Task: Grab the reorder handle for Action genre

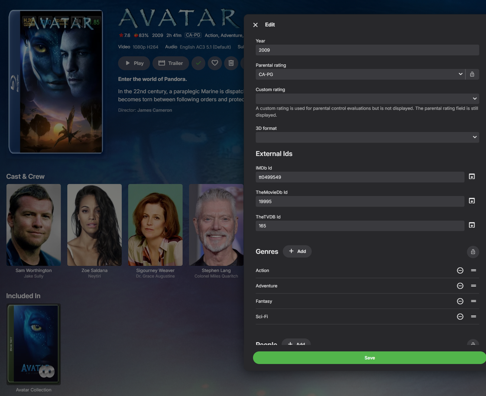Action: coord(474,270)
